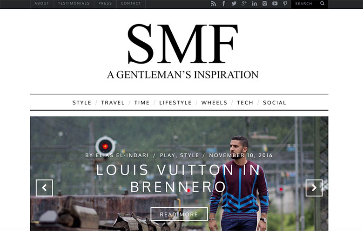Select the Style category
Viewport: 363px width, 231px height.
coord(82,103)
